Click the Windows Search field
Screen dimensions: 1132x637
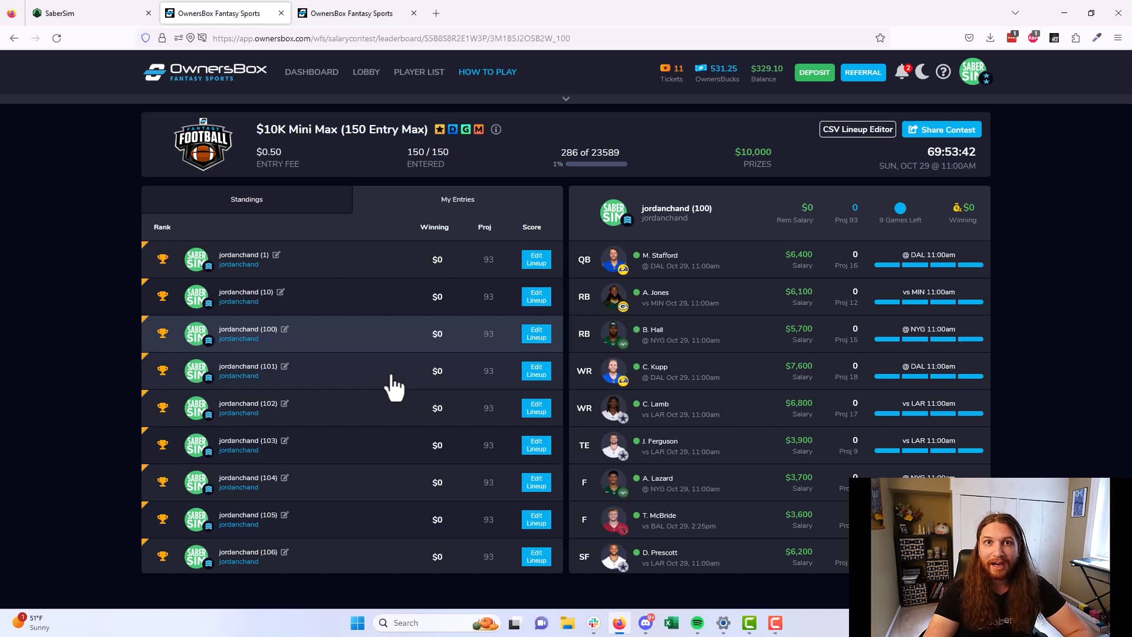tap(436, 622)
